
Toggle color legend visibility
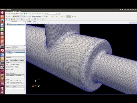point(7,17)
